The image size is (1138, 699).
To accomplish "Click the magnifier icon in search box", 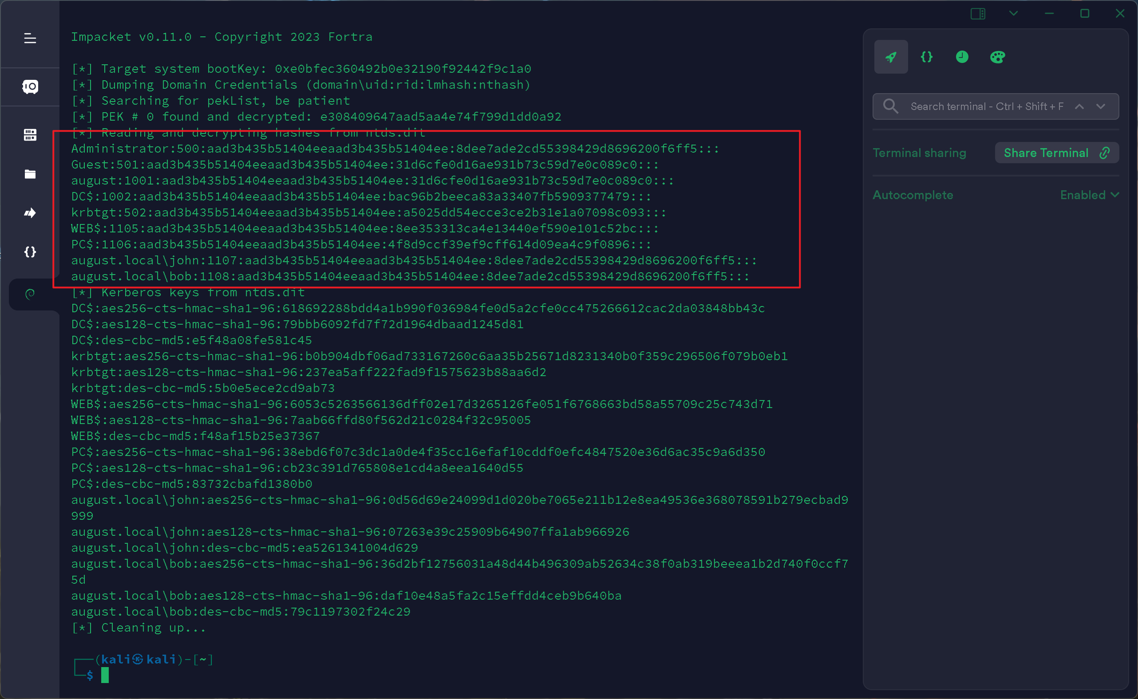I will click(x=890, y=106).
